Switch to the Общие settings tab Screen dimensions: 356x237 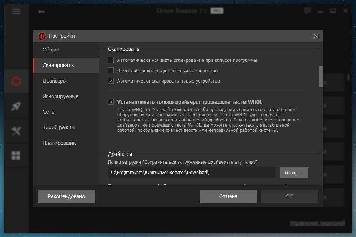coord(66,50)
